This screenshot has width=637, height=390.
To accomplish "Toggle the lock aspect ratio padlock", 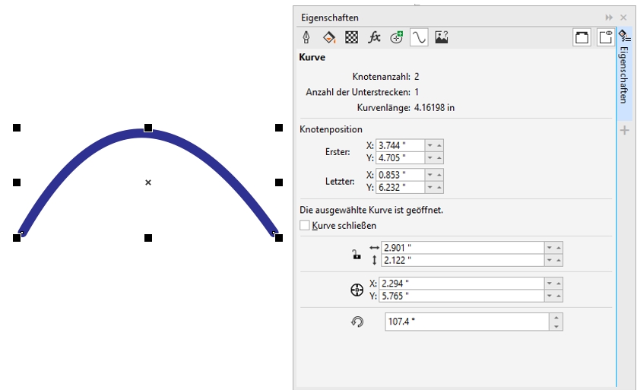I will (356, 255).
